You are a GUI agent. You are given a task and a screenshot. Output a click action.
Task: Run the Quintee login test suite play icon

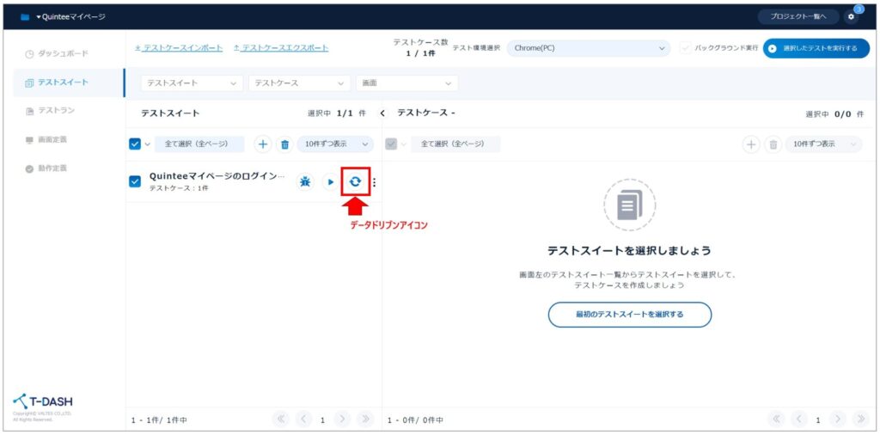330,181
